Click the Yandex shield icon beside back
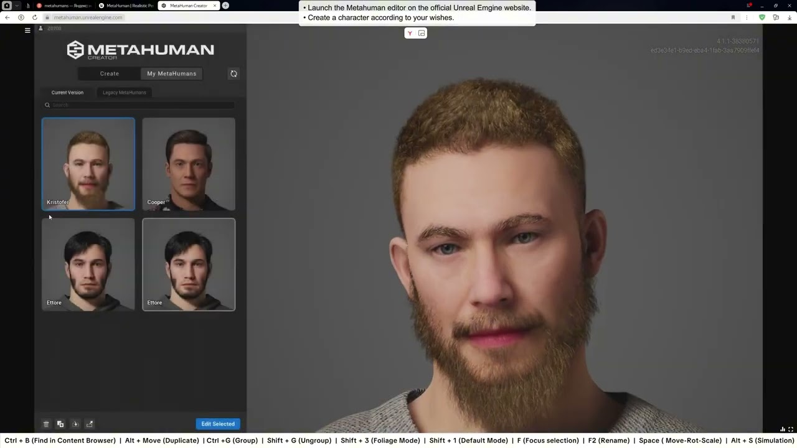 pos(21,17)
